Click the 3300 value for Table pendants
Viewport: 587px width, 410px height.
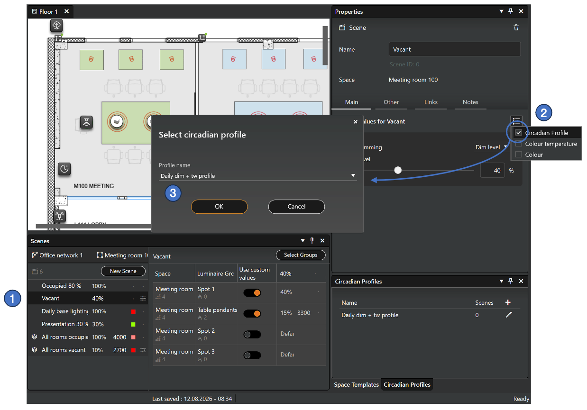[x=304, y=313]
